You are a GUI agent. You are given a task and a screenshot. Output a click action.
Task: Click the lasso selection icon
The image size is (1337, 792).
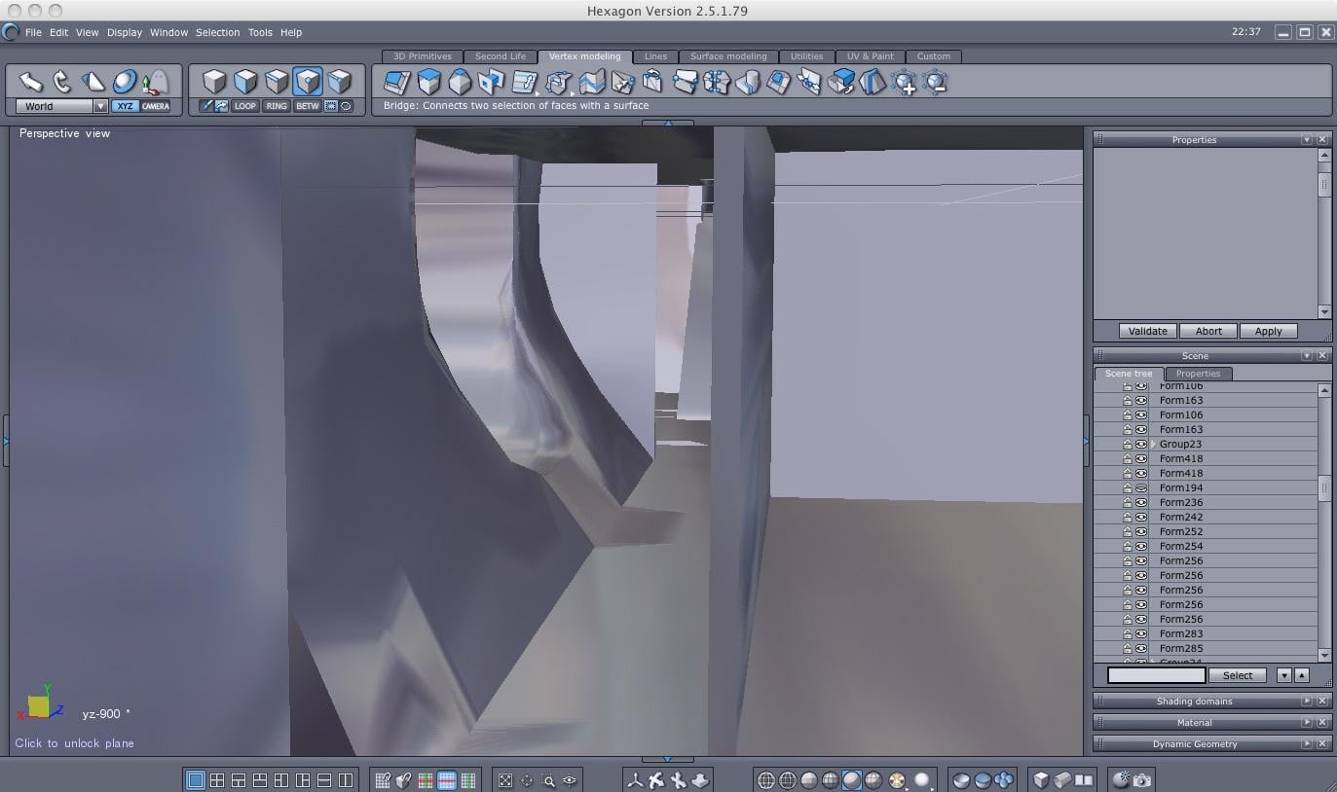pos(346,106)
